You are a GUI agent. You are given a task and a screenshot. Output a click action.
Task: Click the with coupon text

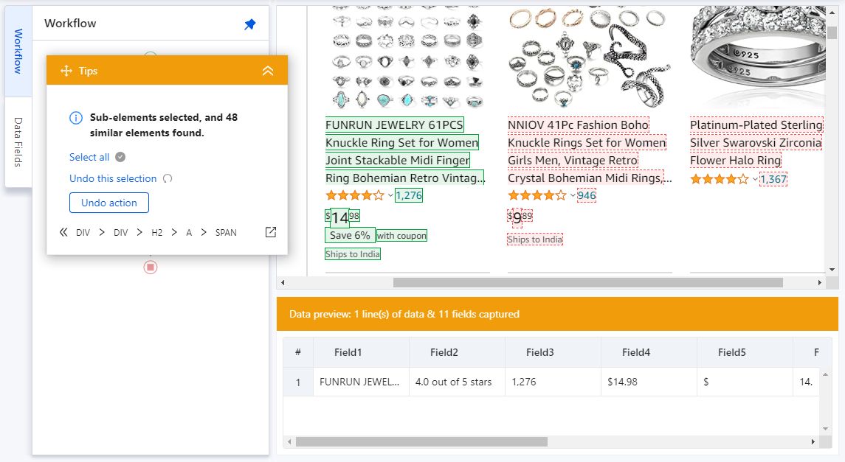point(401,236)
